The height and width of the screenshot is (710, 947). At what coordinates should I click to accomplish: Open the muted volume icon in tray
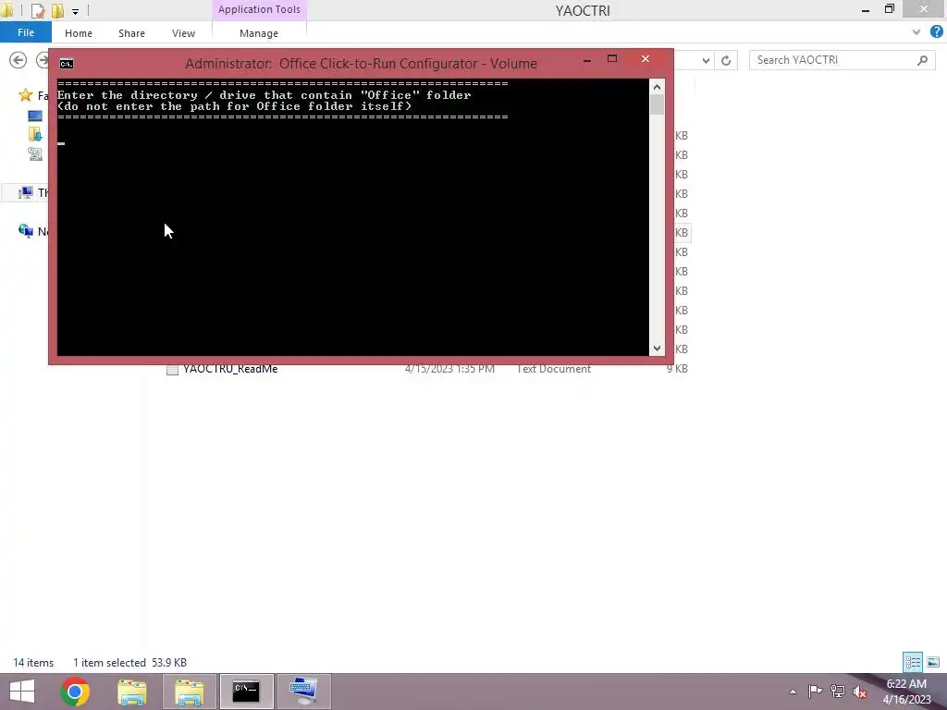(860, 692)
